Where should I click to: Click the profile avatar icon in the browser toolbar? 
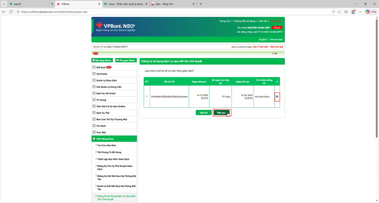click(x=353, y=12)
